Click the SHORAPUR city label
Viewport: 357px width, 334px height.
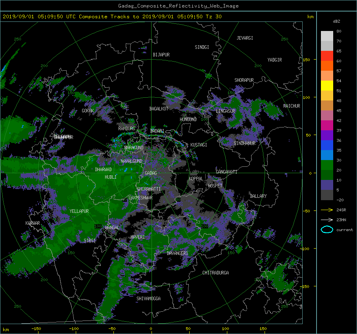[244, 80]
